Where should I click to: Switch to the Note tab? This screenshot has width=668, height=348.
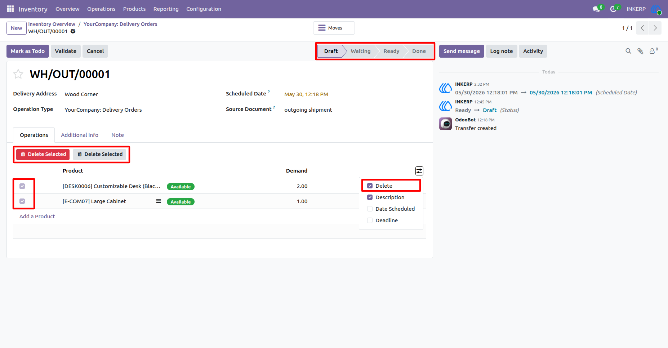[118, 135]
